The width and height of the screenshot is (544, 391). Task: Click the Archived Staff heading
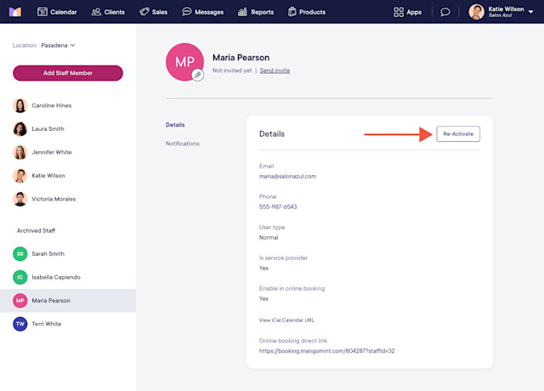(x=36, y=230)
